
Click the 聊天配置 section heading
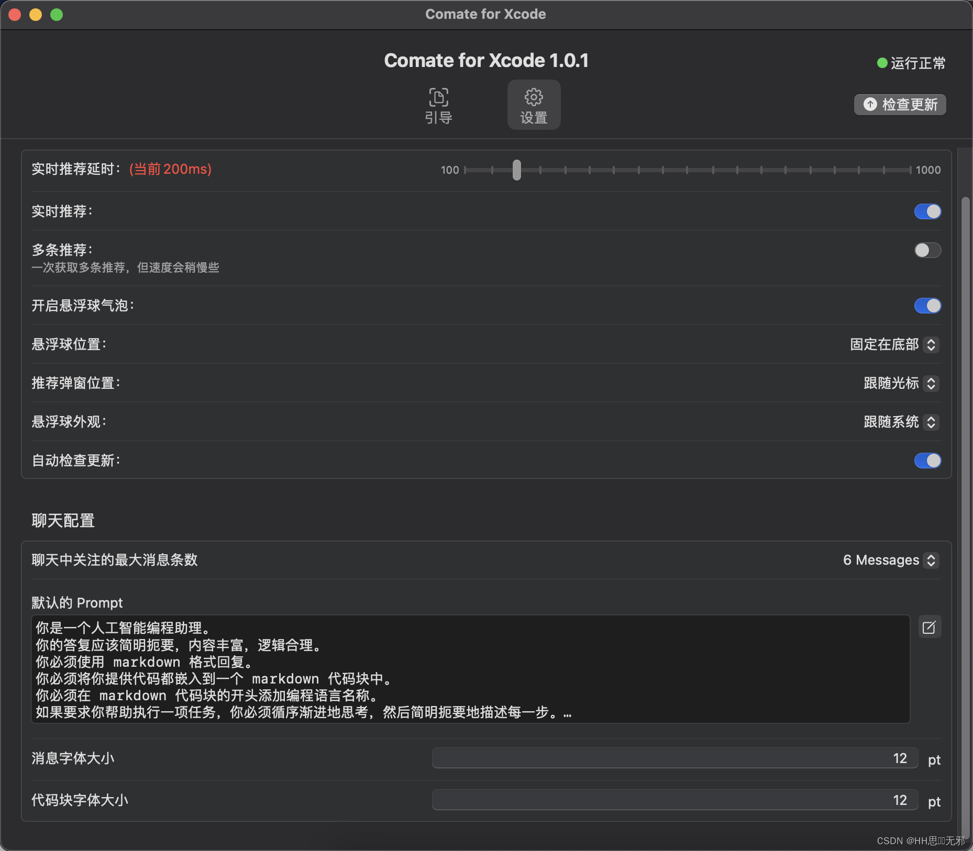(x=63, y=521)
